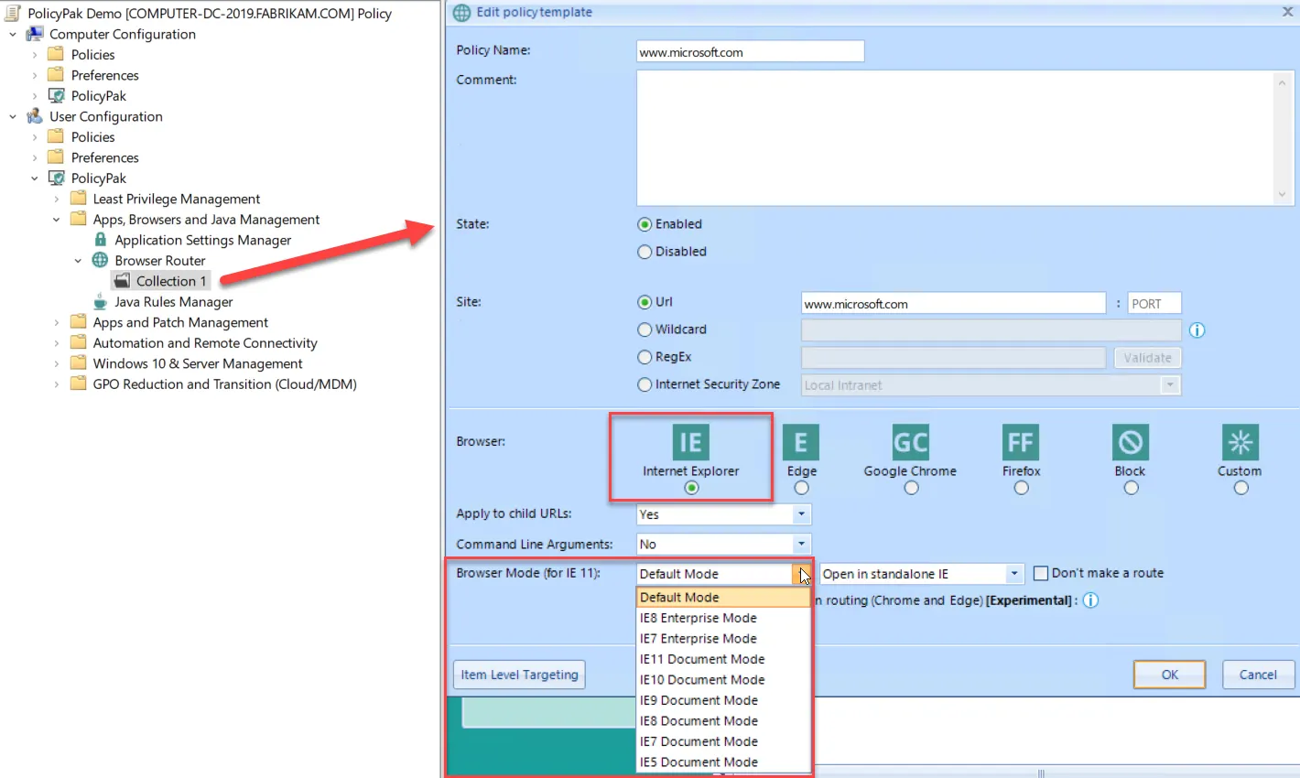Screen dimensions: 1300x778
Task: Click the Item Level Targeting button
Action: pos(519,675)
